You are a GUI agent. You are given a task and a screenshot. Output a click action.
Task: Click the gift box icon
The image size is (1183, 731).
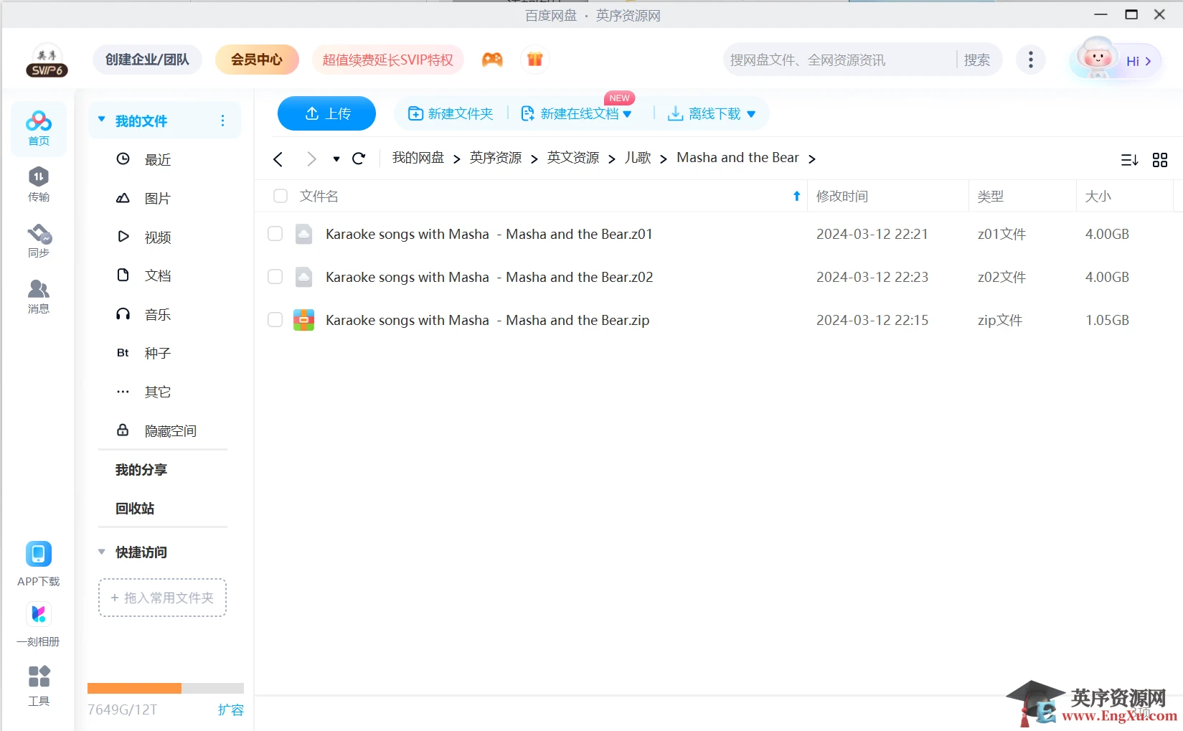[x=535, y=60]
